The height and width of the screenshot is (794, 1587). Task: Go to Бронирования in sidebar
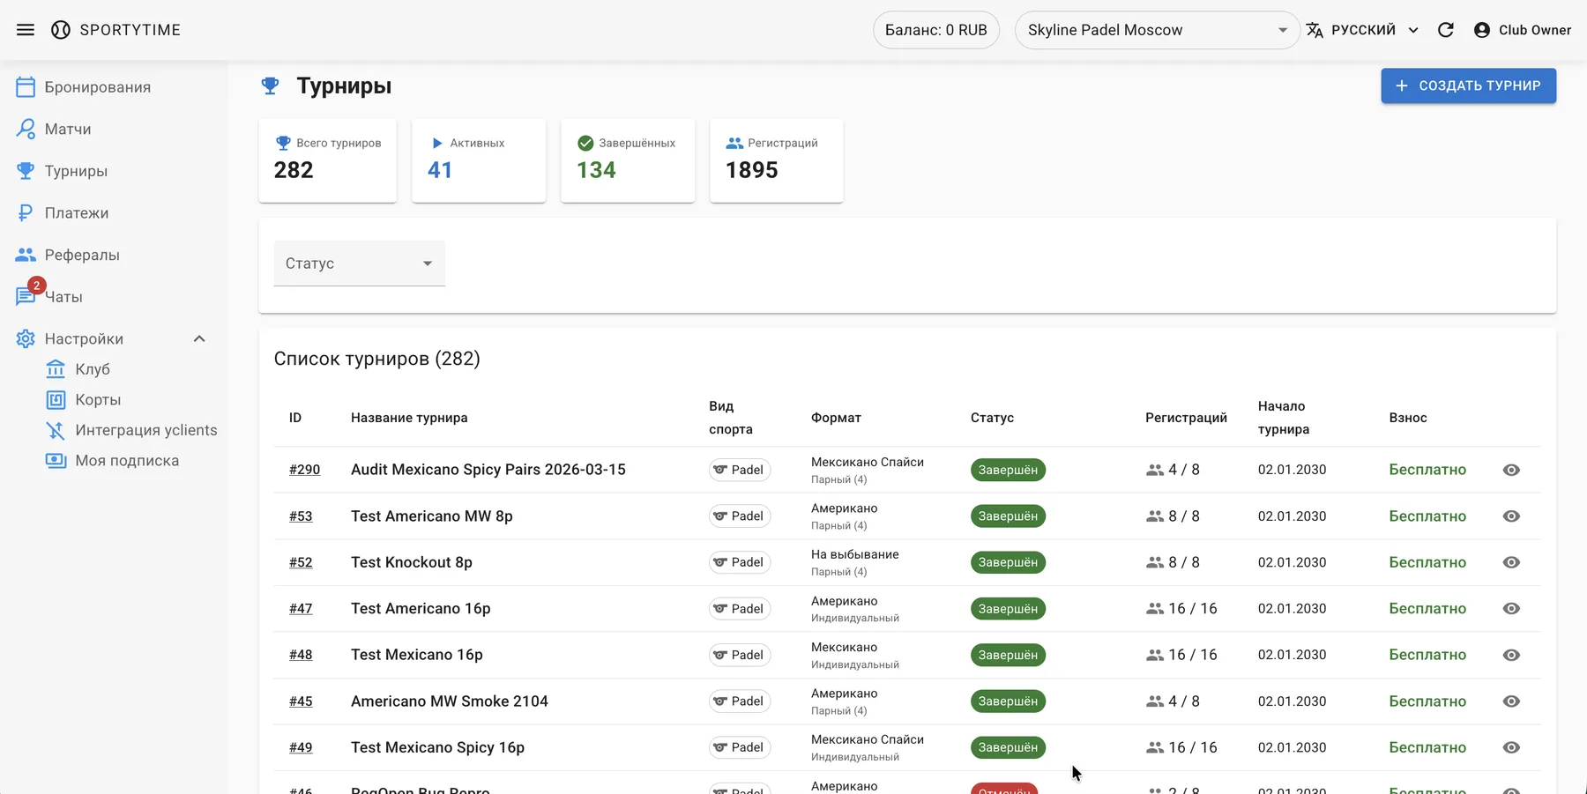(x=97, y=87)
